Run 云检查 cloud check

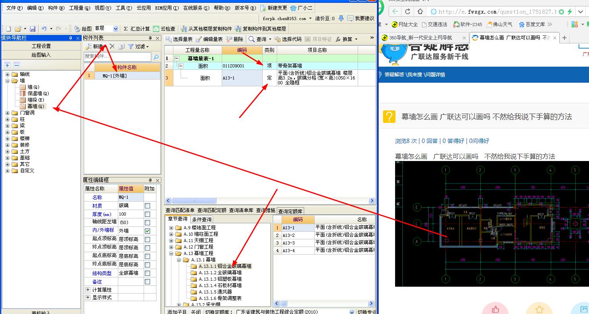[x=164, y=29]
